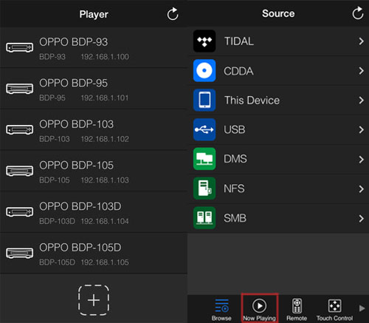Click the This Device label
Viewport: 369px width, 323px height.
[252, 101]
